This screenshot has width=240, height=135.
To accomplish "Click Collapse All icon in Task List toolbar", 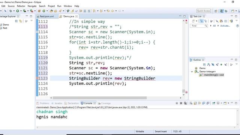I will [226, 21].
